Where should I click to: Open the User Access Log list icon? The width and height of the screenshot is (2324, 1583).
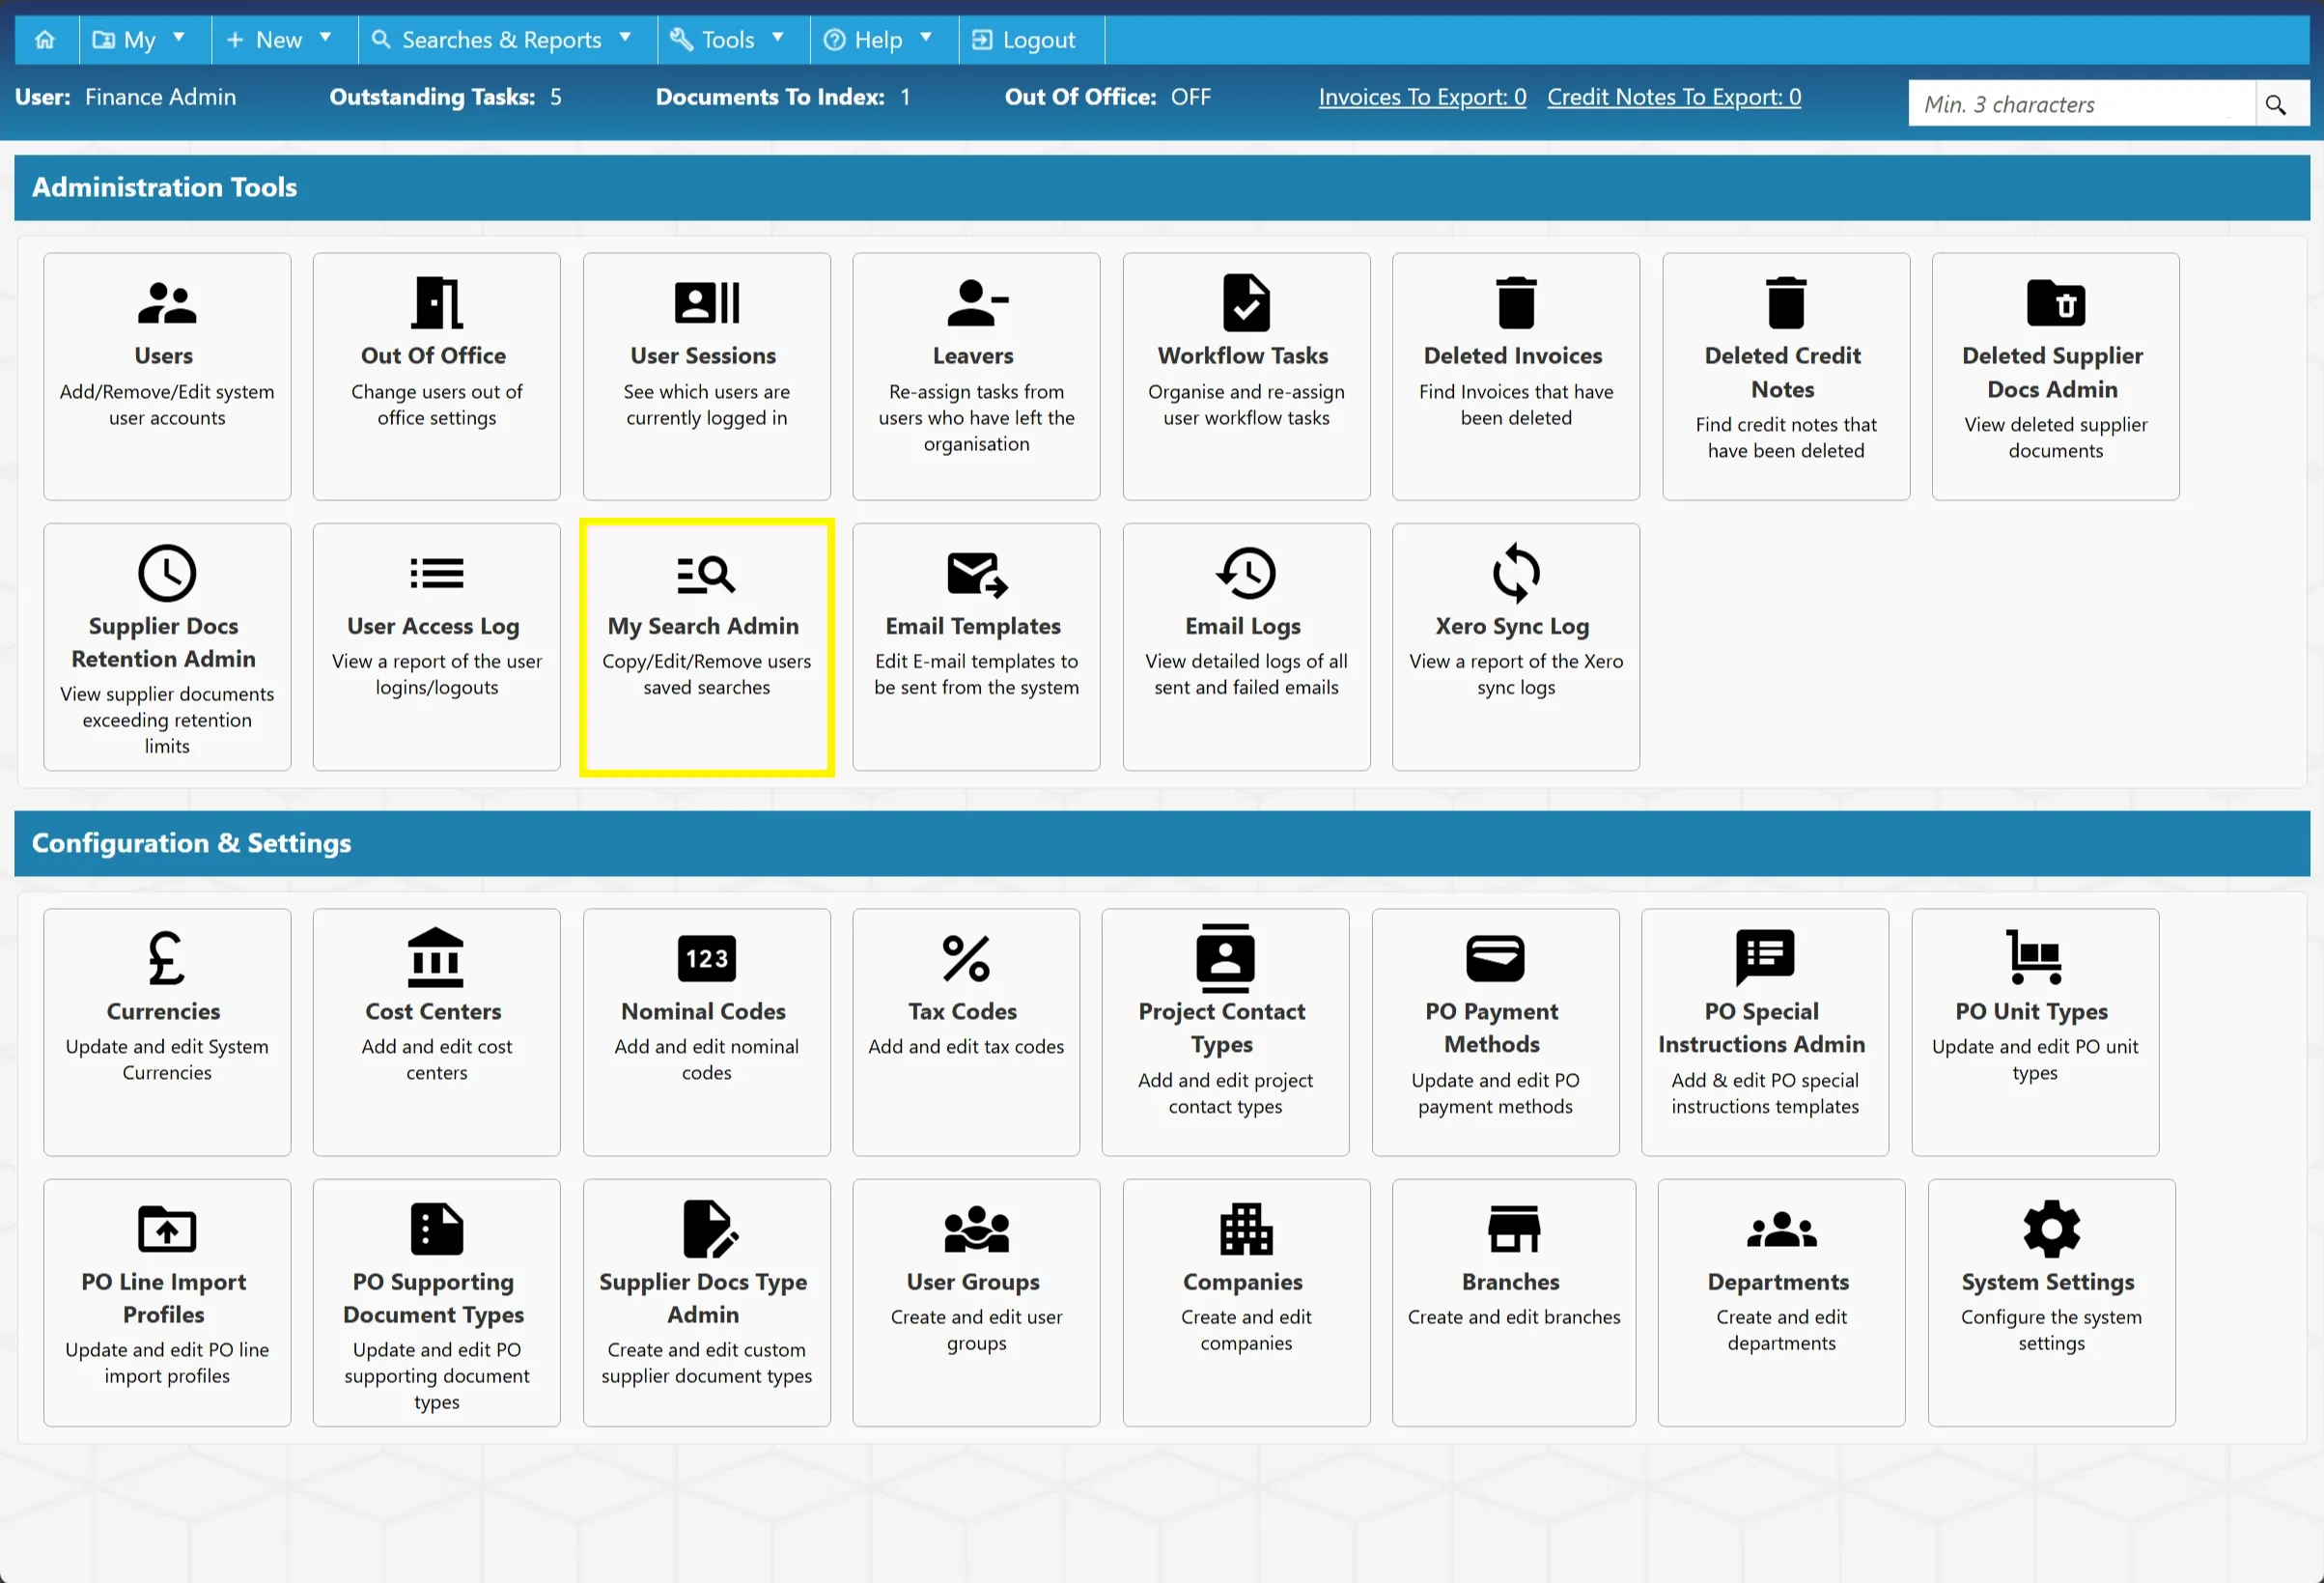coord(437,574)
